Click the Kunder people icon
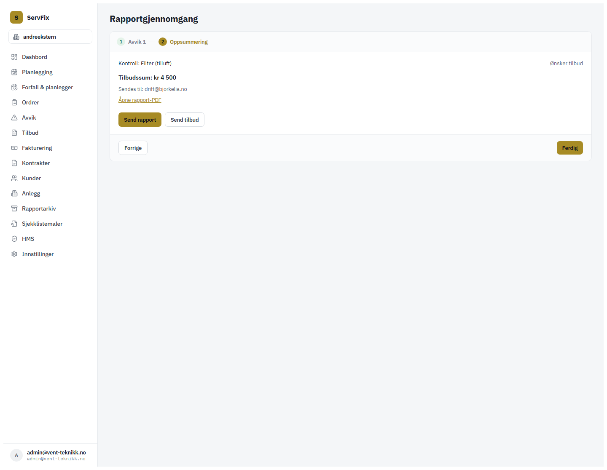Screen dimensions: 607x470 14,178
